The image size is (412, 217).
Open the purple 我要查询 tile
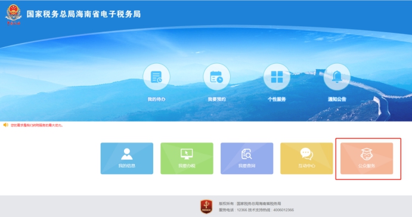pyautogui.click(x=247, y=159)
